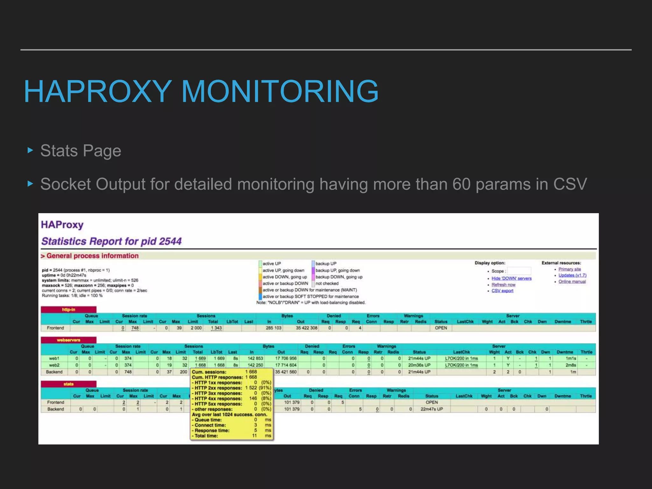
Task: Click the 'active UP' legend color swatch
Action: click(260, 264)
